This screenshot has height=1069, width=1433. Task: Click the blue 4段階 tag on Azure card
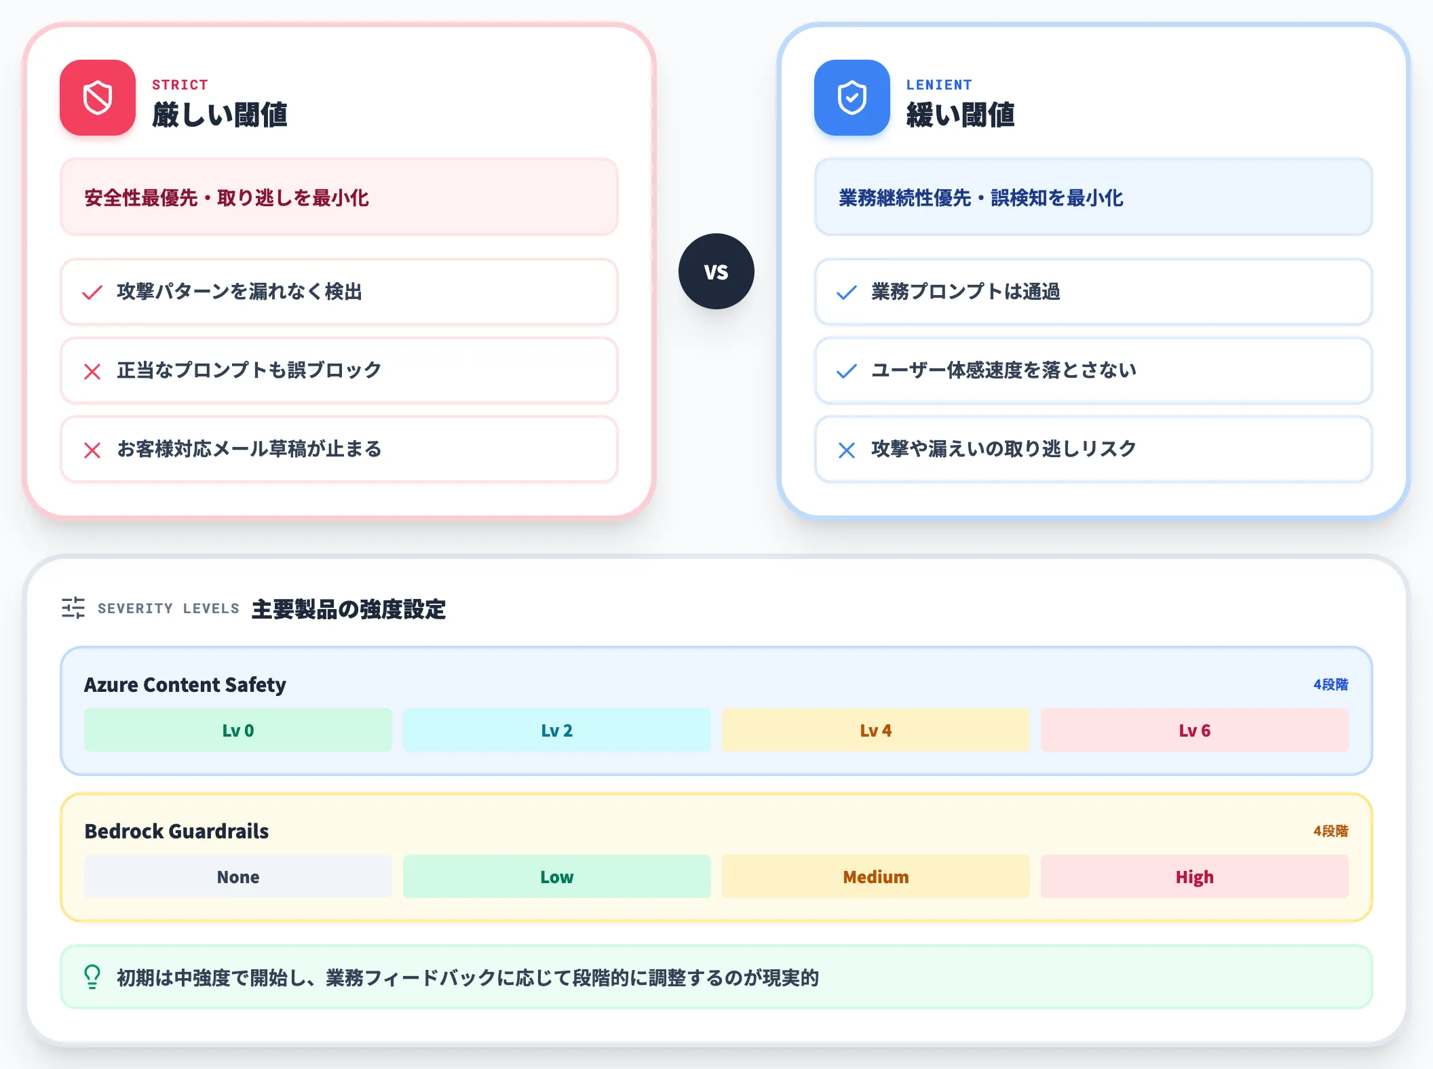point(1331,684)
